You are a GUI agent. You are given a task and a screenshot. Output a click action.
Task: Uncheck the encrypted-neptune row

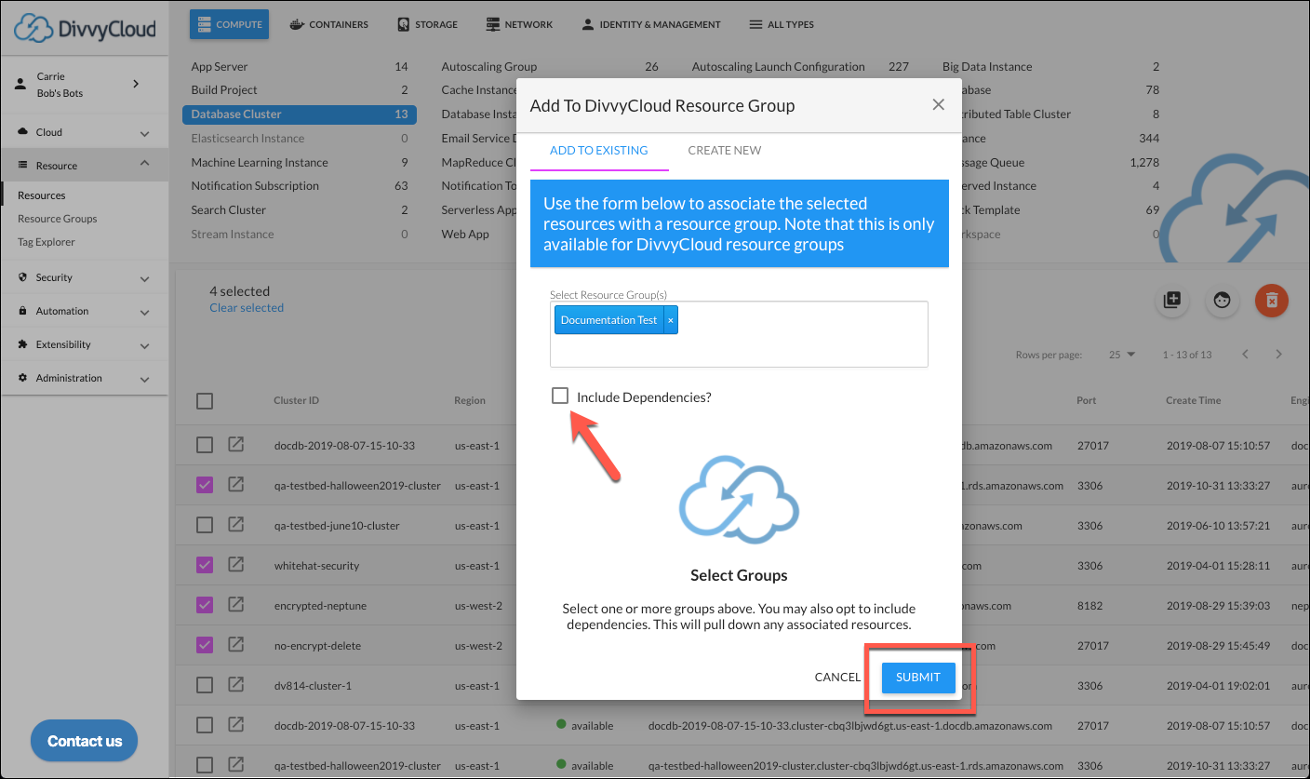click(205, 605)
